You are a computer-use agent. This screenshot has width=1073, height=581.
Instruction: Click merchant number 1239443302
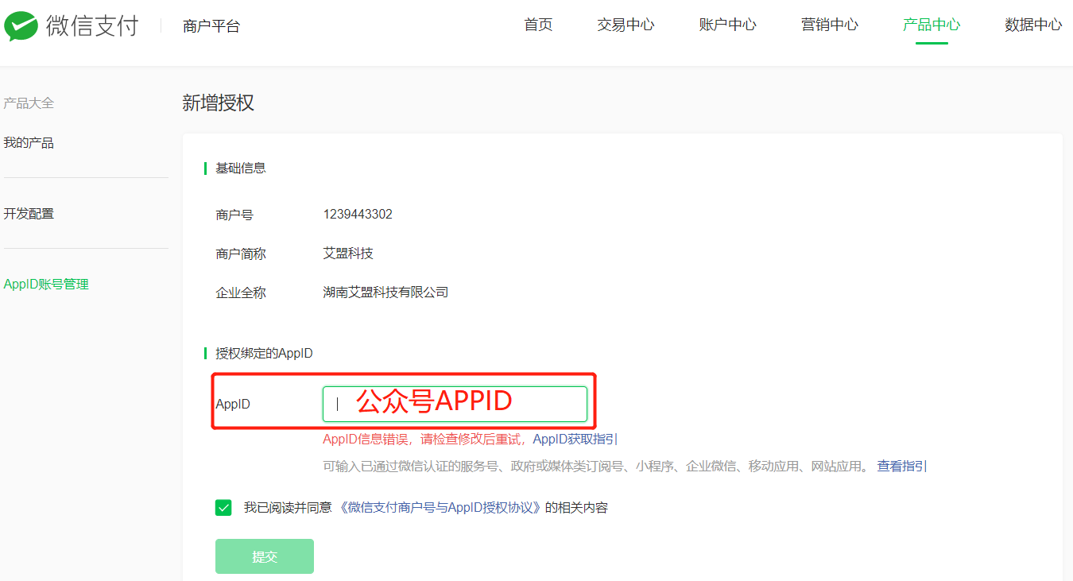click(358, 215)
